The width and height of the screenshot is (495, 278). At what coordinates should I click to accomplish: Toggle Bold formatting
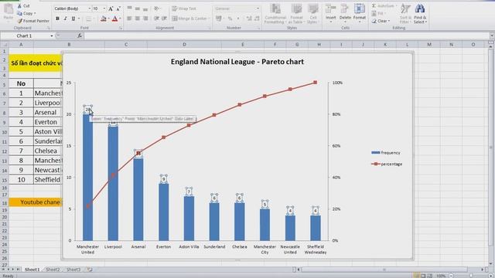(x=57, y=19)
